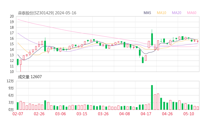The height and width of the screenshot is (120, 202).
Task: Click the MA10 legend label
Action: pyautogui.click(x=161, y=13)
